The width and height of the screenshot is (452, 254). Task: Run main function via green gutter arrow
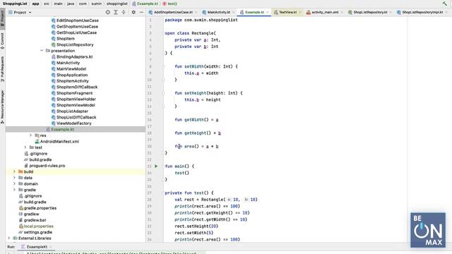[x=156, y=167]
